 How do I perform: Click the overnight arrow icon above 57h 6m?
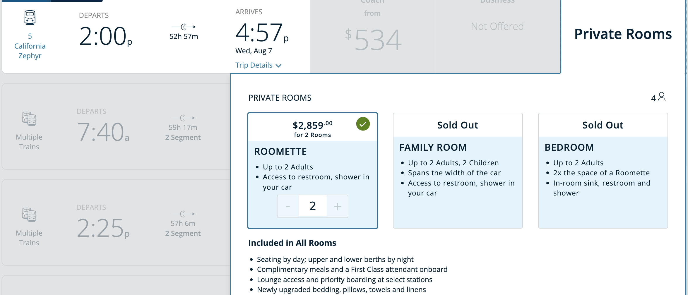click(x=183, y=214)
